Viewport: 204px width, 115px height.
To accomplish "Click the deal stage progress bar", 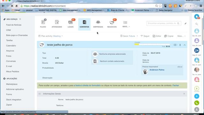I will (152, 44).
